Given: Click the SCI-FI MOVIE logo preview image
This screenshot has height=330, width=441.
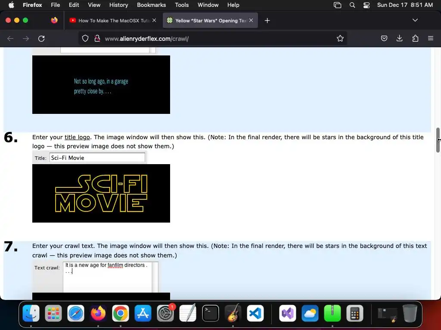Looking at the screenshot, I should (x=101, y=193).
